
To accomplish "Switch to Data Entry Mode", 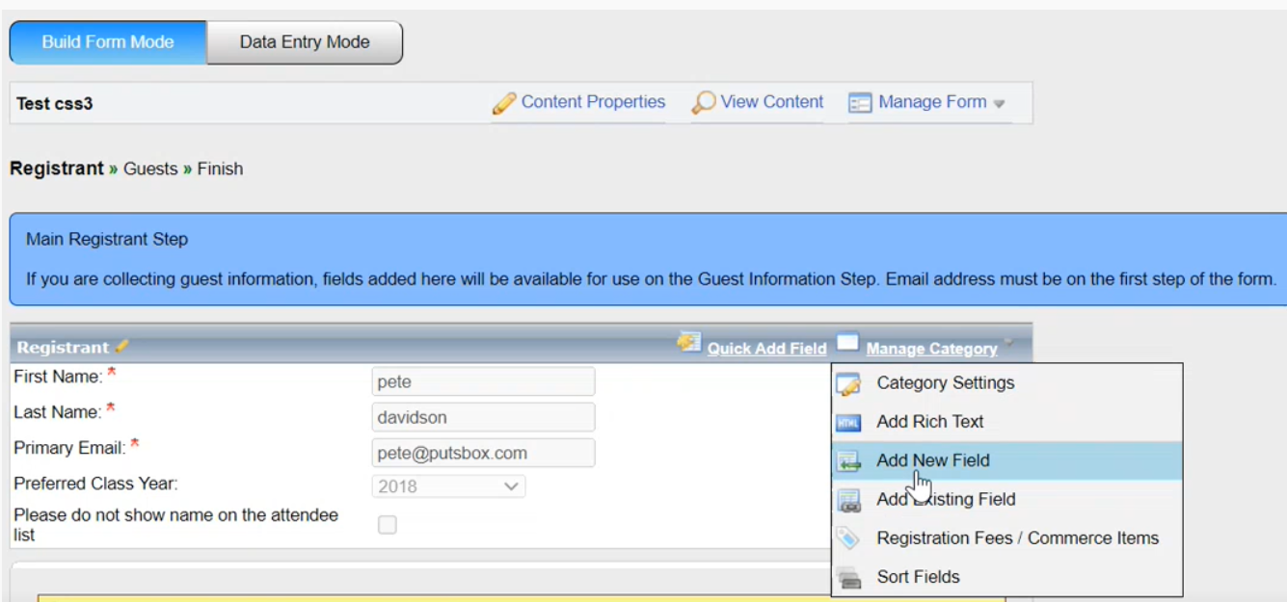I will [305, 42].
